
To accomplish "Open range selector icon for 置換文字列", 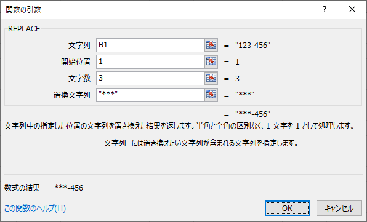I will [211, 95].
